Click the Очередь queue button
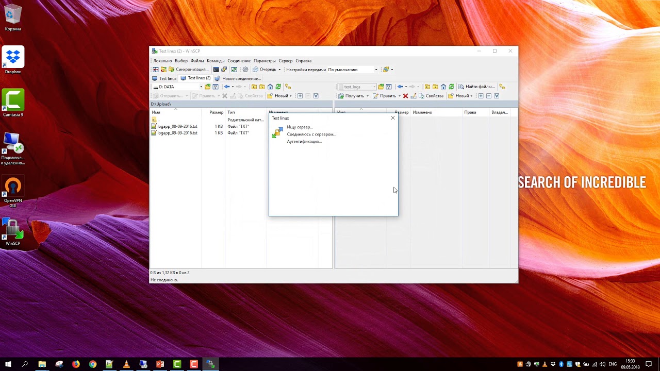Screen dimensions: 660x371 coord(264,70)
